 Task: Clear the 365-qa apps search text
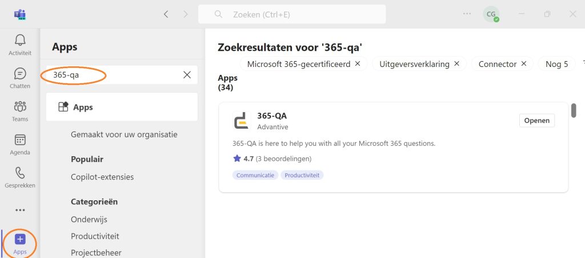187,75
